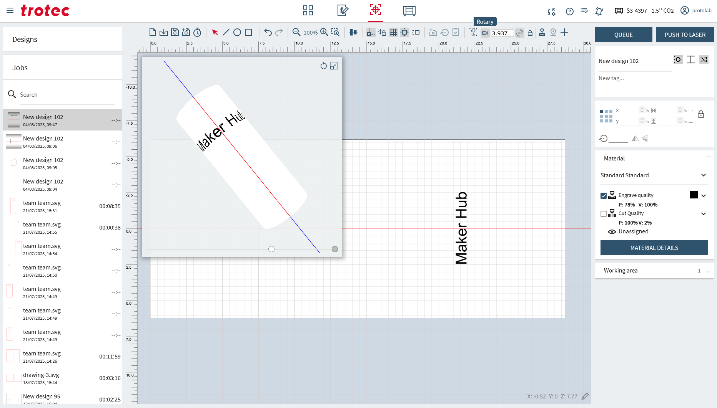The height and width of the screenshot is (408, 717).
Task: Open the hamburger main menu
Action: pyautogui.click(x=10, y=11)
